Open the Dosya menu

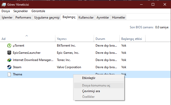(x=6, y=11)
